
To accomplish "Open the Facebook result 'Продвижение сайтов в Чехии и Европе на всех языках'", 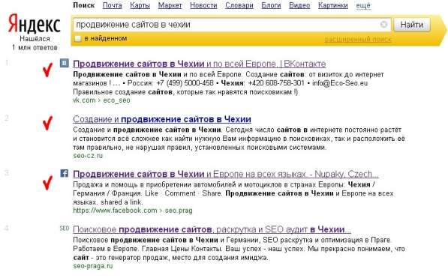I will pos(226,174).
